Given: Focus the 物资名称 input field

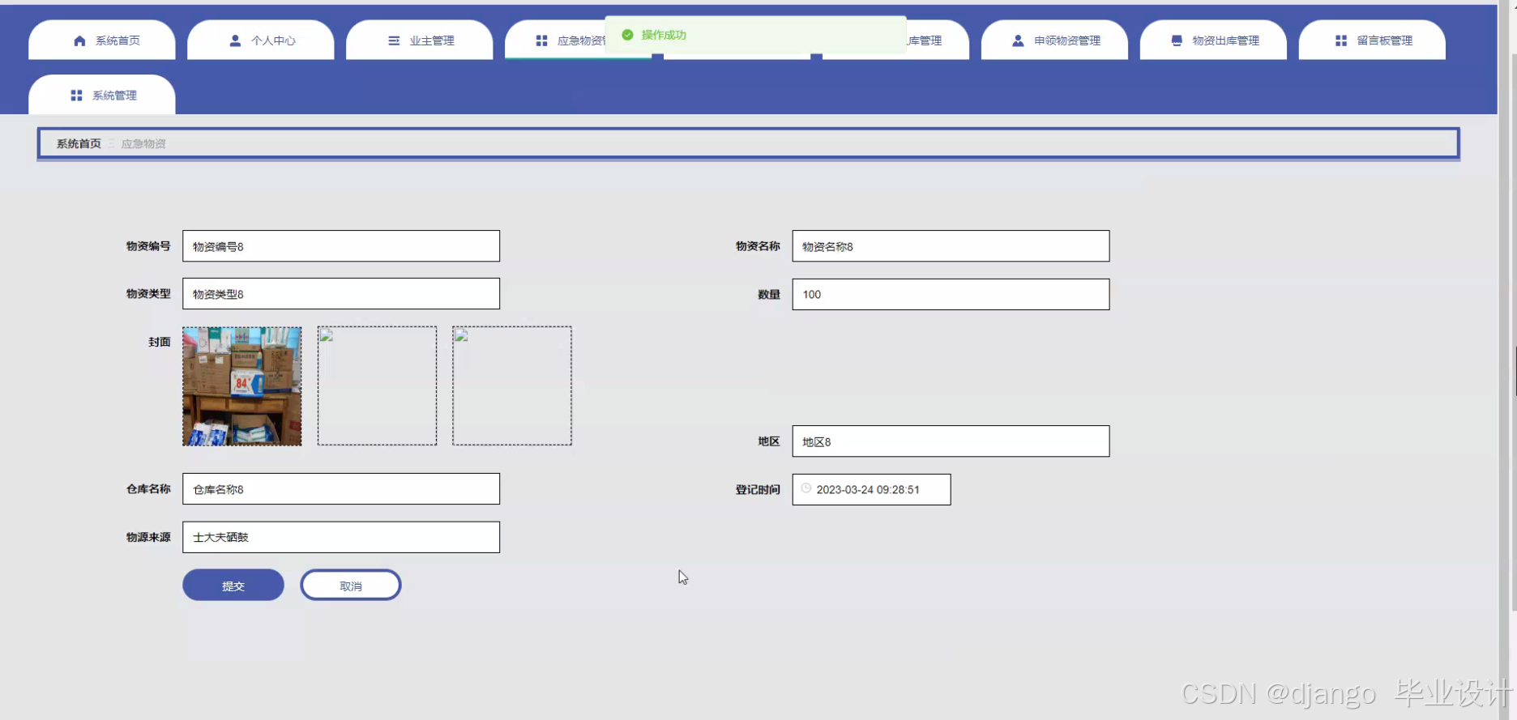Looking at the screenshot, I should (951, 246).
